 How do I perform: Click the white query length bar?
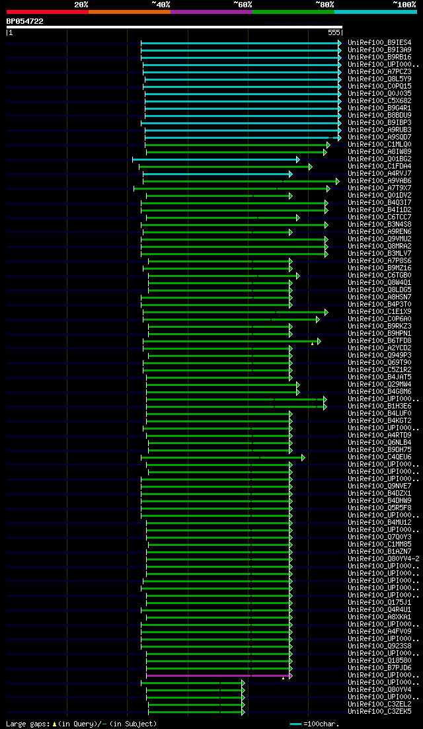click(x=174, y=27)
